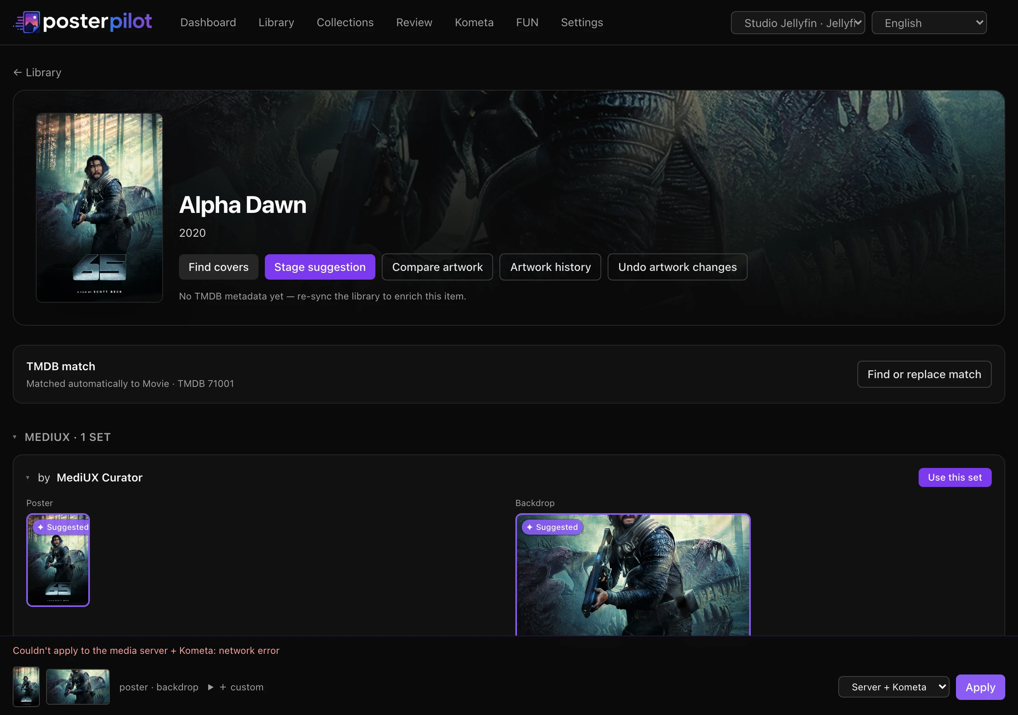Click Stage suggestion
This screenshot has width=1018, height=715.
(x=320, y=267)
